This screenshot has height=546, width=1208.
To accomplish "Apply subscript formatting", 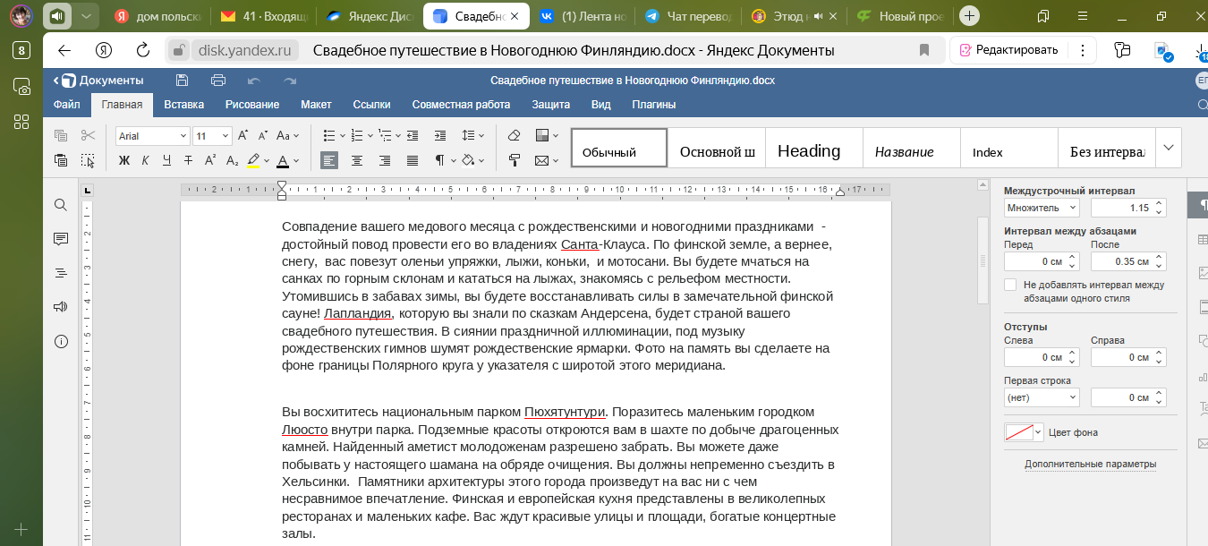I will click(232, 161).
